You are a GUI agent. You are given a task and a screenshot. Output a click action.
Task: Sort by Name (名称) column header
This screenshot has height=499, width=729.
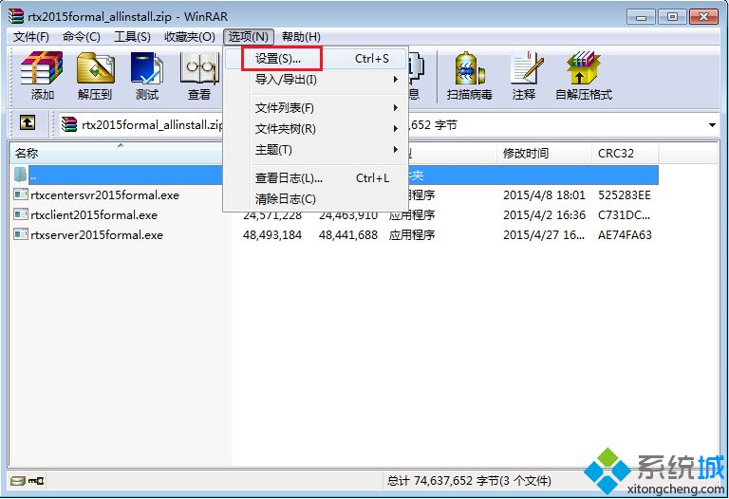(x=116, y=153)
